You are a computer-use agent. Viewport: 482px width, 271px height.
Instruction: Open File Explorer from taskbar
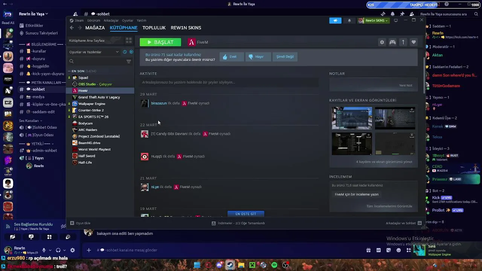241,265
